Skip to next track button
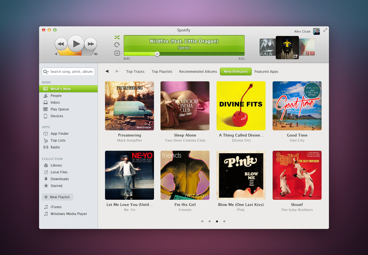 click(91, 44)
